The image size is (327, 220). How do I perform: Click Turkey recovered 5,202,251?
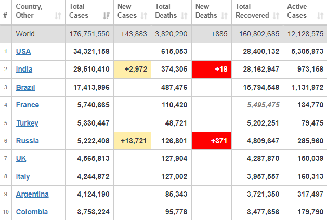pyautogui.click(x=263, y=123)
